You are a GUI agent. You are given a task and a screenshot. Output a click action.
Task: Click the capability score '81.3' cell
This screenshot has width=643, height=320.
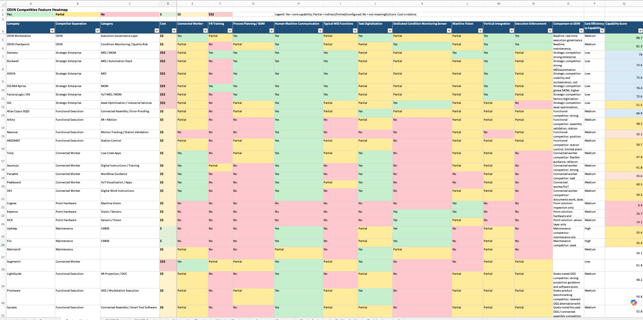click(624, 46)
